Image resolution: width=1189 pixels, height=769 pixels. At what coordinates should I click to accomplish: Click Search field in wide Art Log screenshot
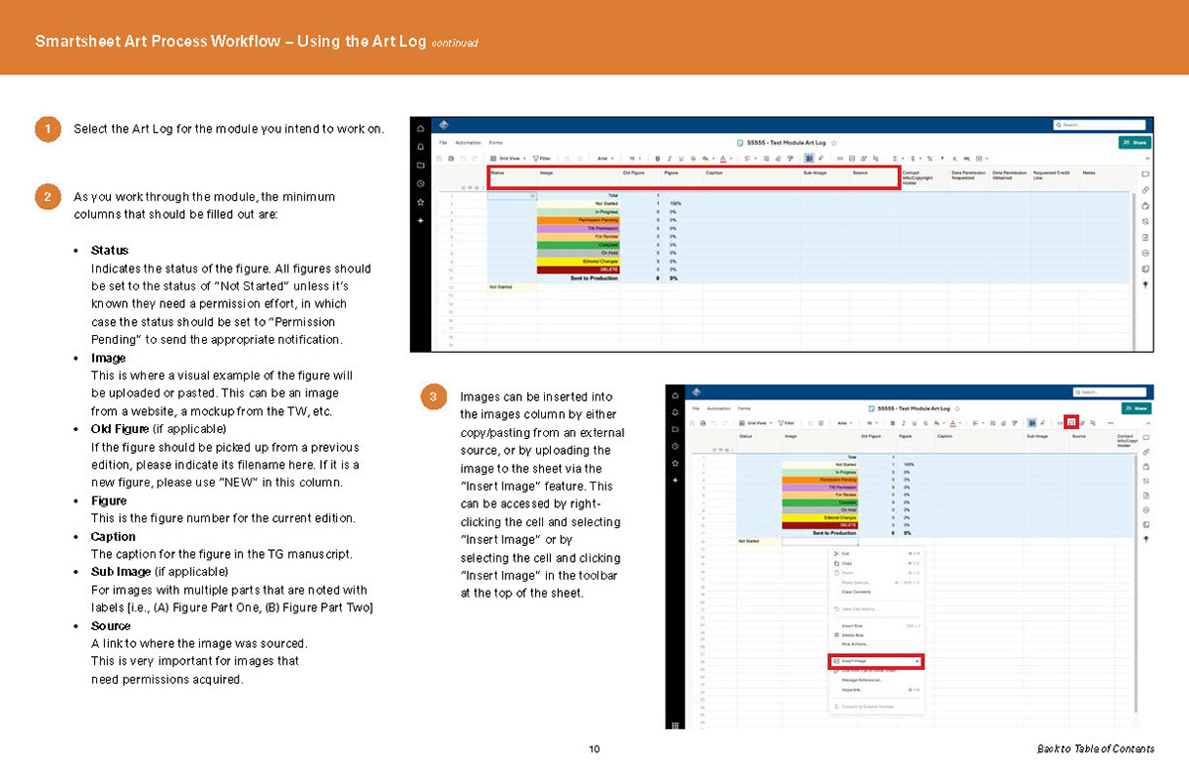[x=1099, y=125]
